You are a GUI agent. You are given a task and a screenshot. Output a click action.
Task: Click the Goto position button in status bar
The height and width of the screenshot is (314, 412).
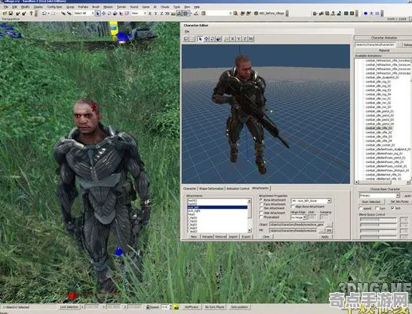(x=239, y=307)
